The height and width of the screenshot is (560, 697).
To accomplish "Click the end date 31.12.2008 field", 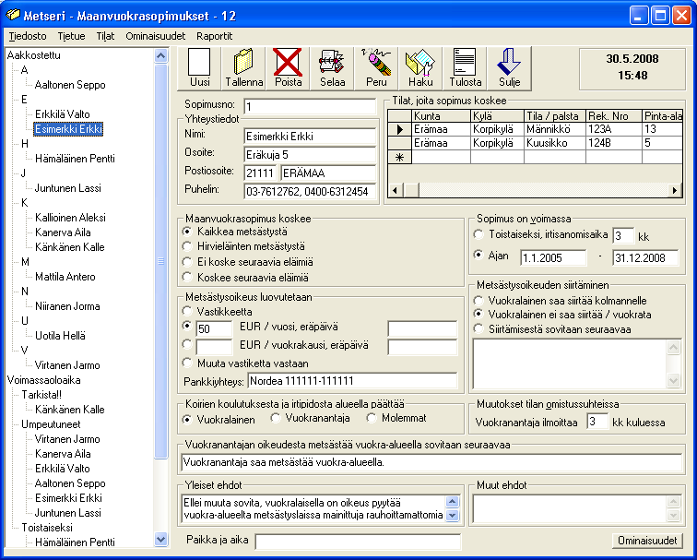I will 646,258.
